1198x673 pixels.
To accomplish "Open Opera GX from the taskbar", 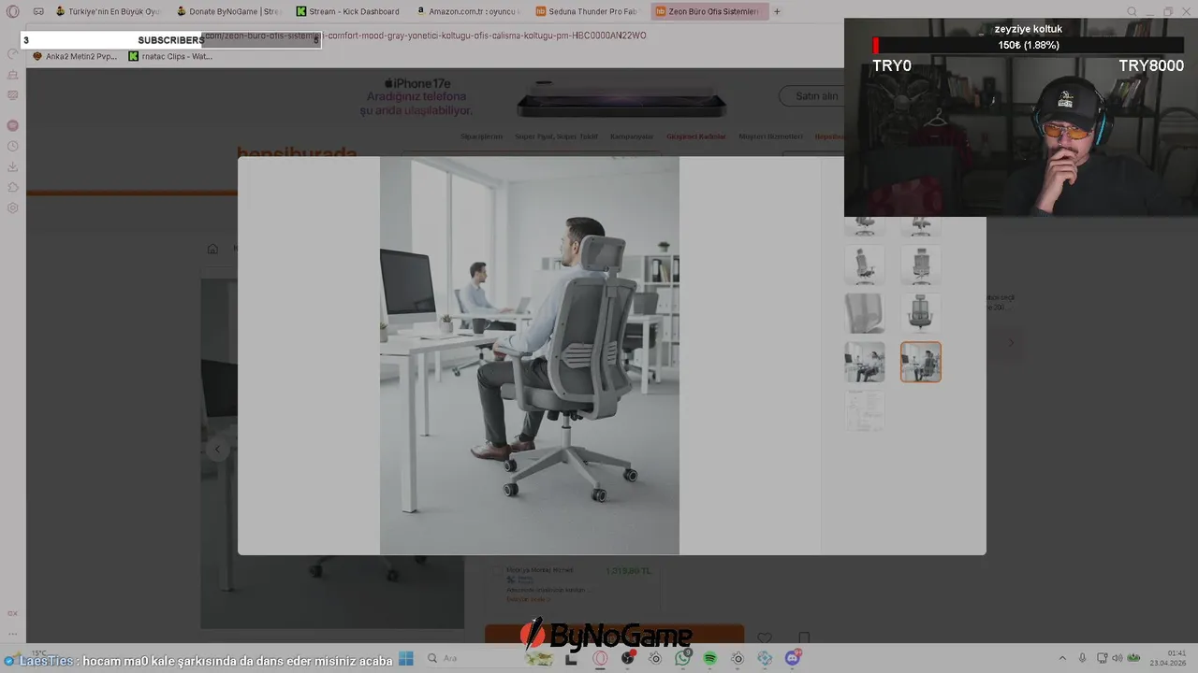I will (600, 658).
